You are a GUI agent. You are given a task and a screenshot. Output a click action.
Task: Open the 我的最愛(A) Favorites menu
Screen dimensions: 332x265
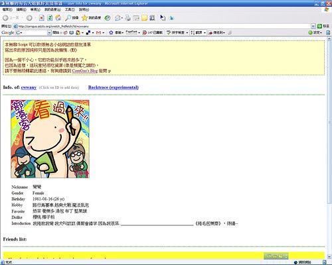[x=52, y=9]
